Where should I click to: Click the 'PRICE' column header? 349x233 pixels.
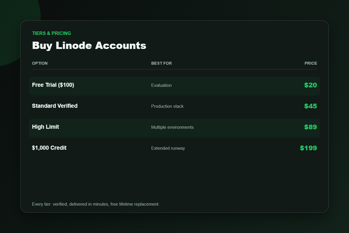tap(311, 63)
